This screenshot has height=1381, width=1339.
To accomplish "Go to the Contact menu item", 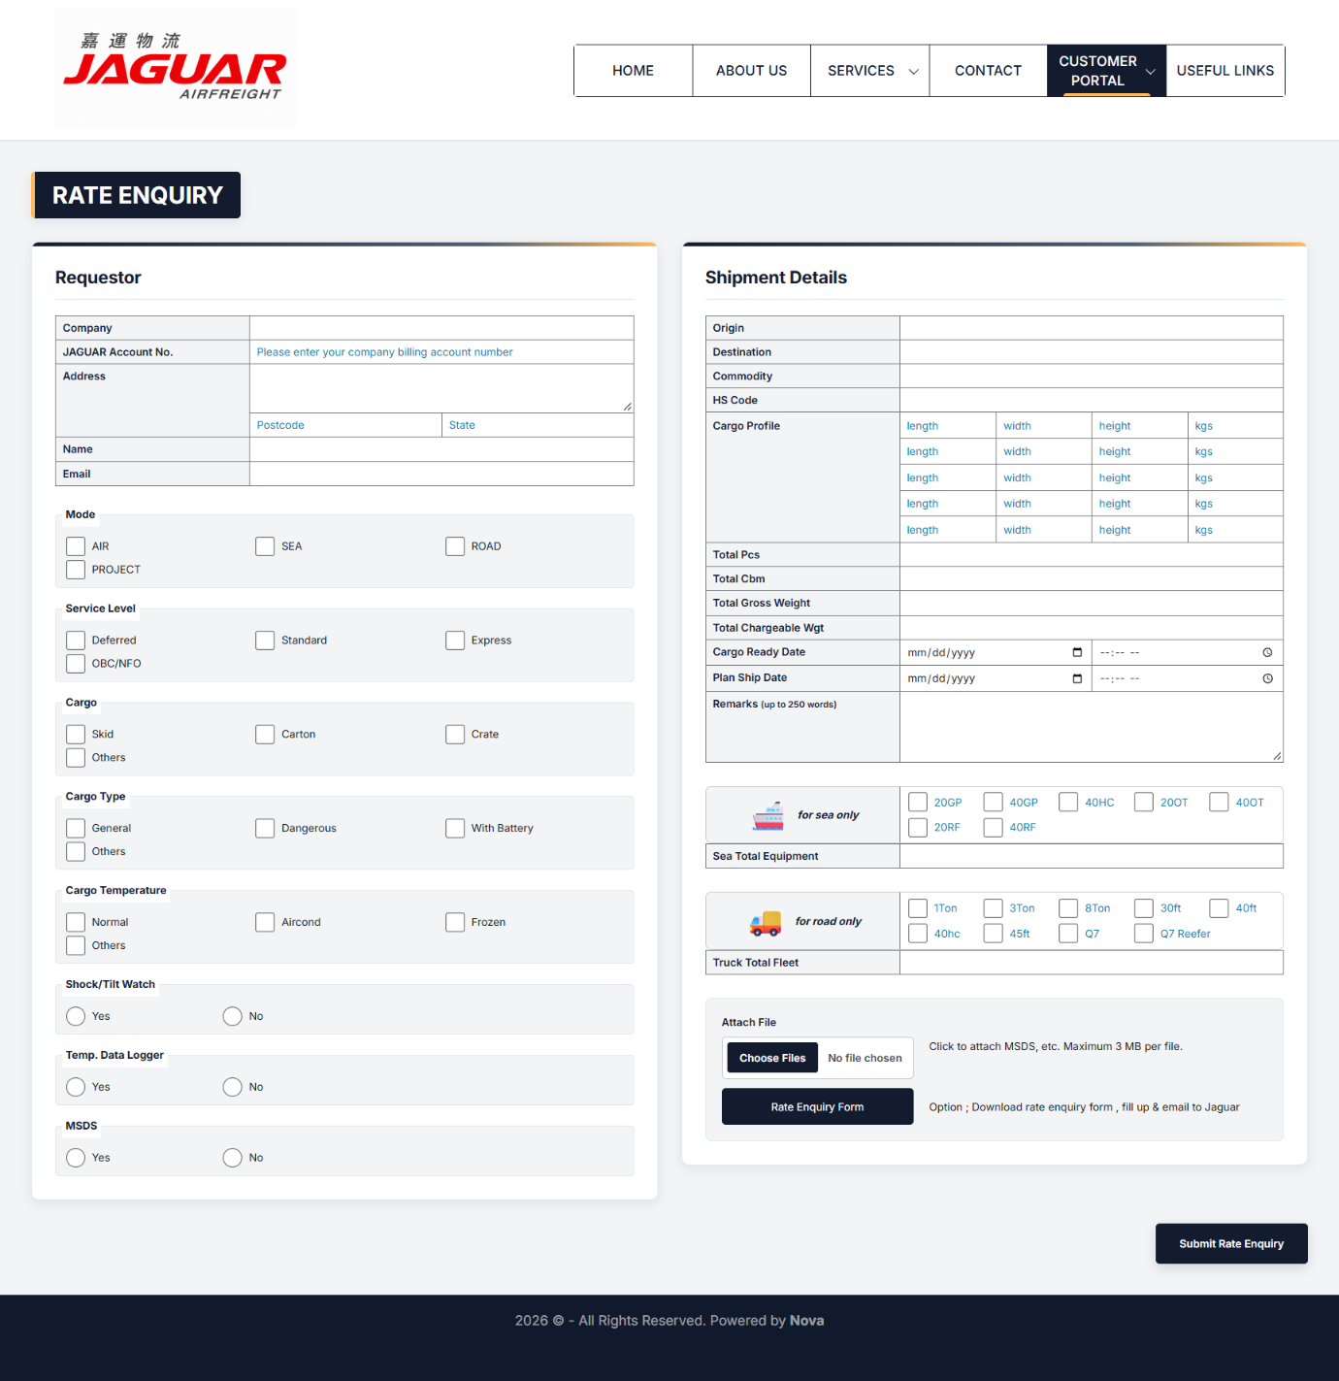I will [988, 71].
